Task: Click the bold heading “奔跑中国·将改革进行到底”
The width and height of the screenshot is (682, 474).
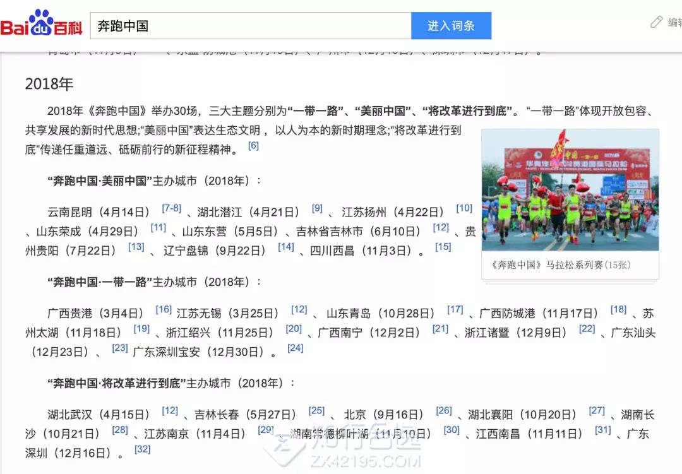Action: 117,383
